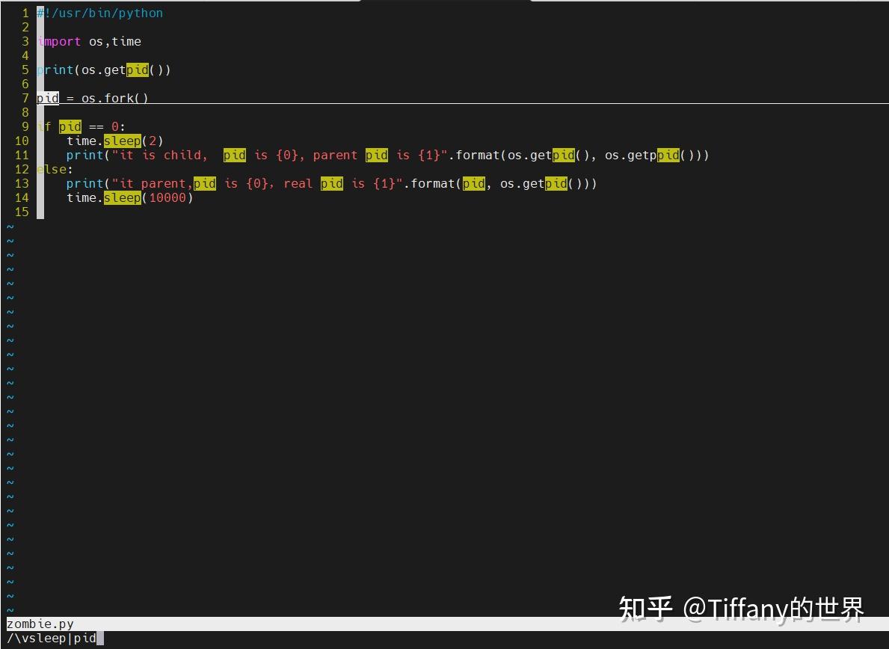Click the highlighted pid in the if condition
Viewport: 889px width, 649px height.
tap(69, 126)
